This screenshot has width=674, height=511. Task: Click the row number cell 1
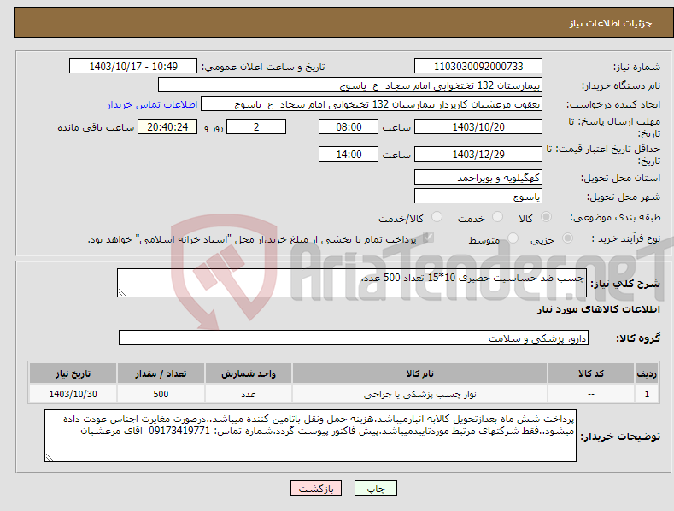647,394
